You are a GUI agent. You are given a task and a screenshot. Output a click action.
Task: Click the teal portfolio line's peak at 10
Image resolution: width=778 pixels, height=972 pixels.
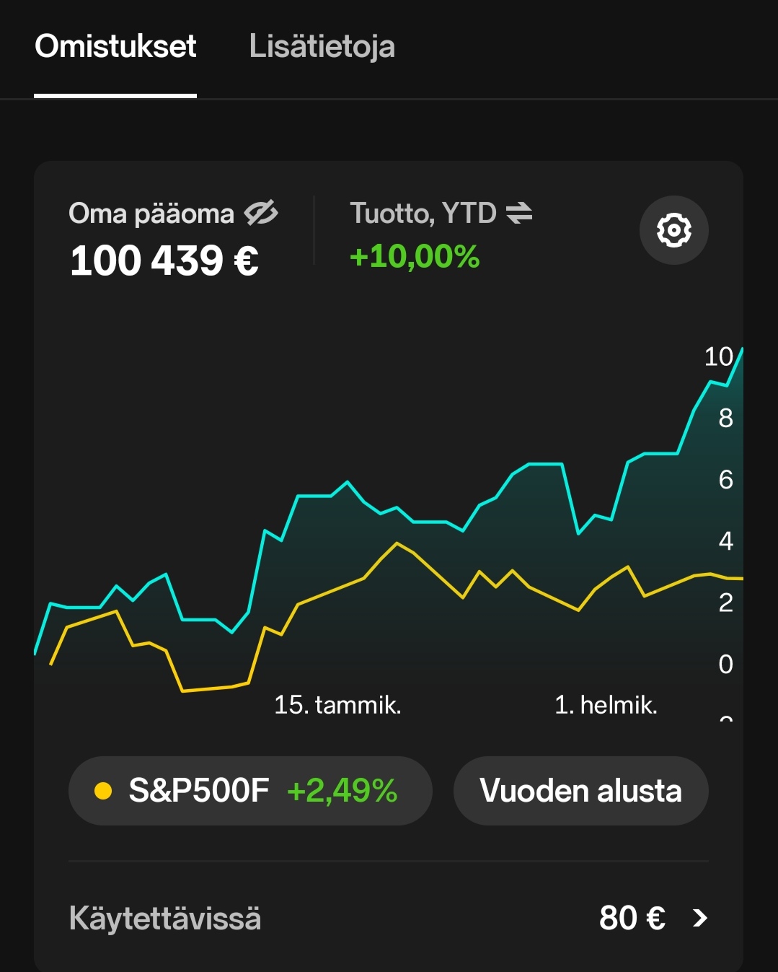pyautogui.click(x=741, y=351)
